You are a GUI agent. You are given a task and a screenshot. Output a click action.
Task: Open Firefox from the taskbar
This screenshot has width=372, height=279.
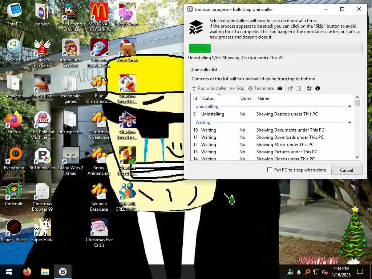[x=27, y=272]
